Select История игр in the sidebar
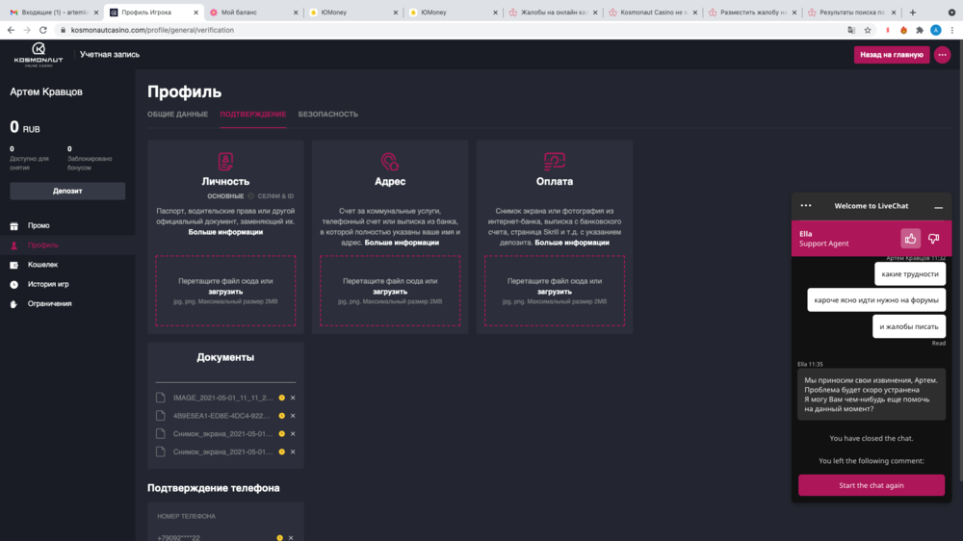The image size is (963, 541). tap(48, 284)
